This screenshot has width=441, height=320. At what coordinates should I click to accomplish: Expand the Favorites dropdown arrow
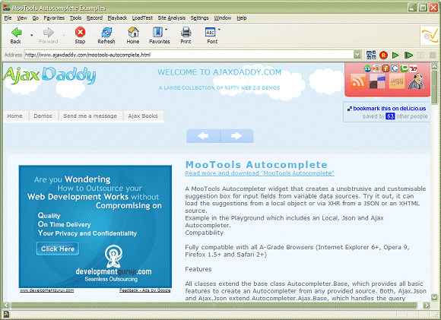[167, 29]
